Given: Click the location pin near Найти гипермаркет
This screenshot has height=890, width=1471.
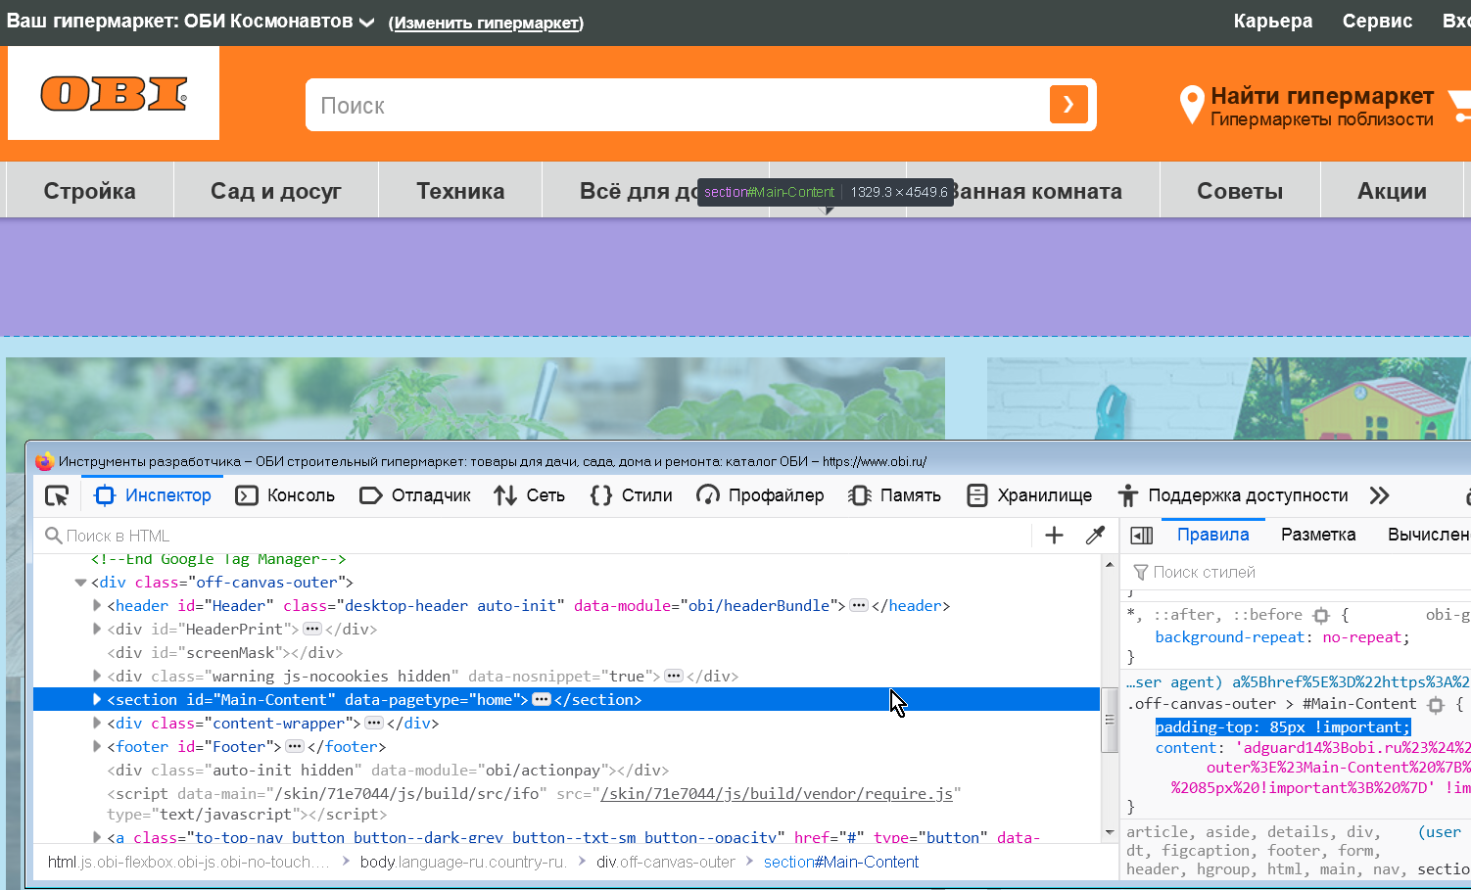Looking at the screenshot, I should [1191, 104].
